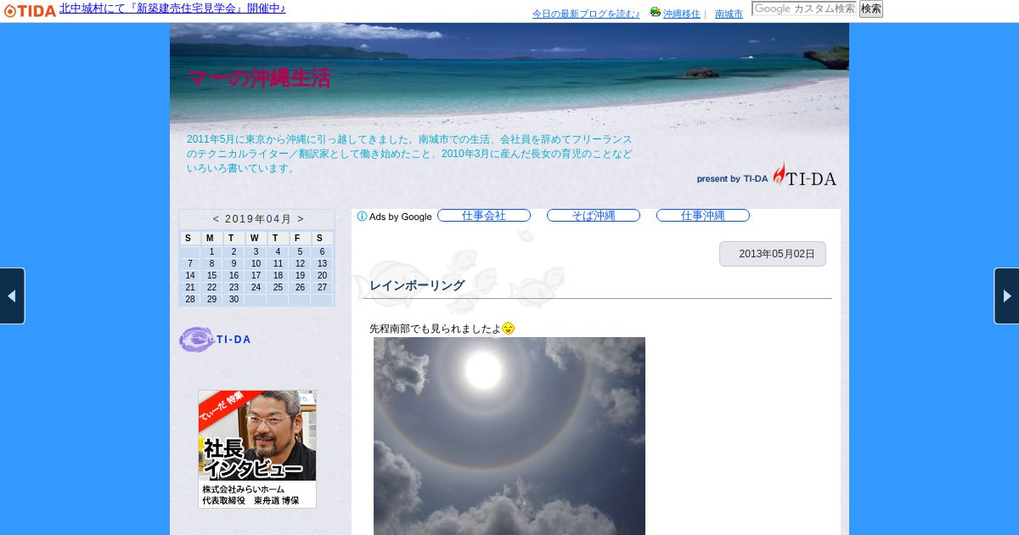Viewport: 1019px width, 535px height.
Task: Select date 15 in the calendar
Action: (x=211, y=276)
